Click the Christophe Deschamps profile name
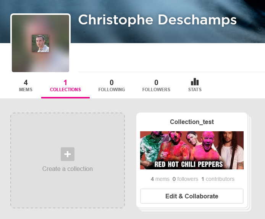 [x=157, y=20]
